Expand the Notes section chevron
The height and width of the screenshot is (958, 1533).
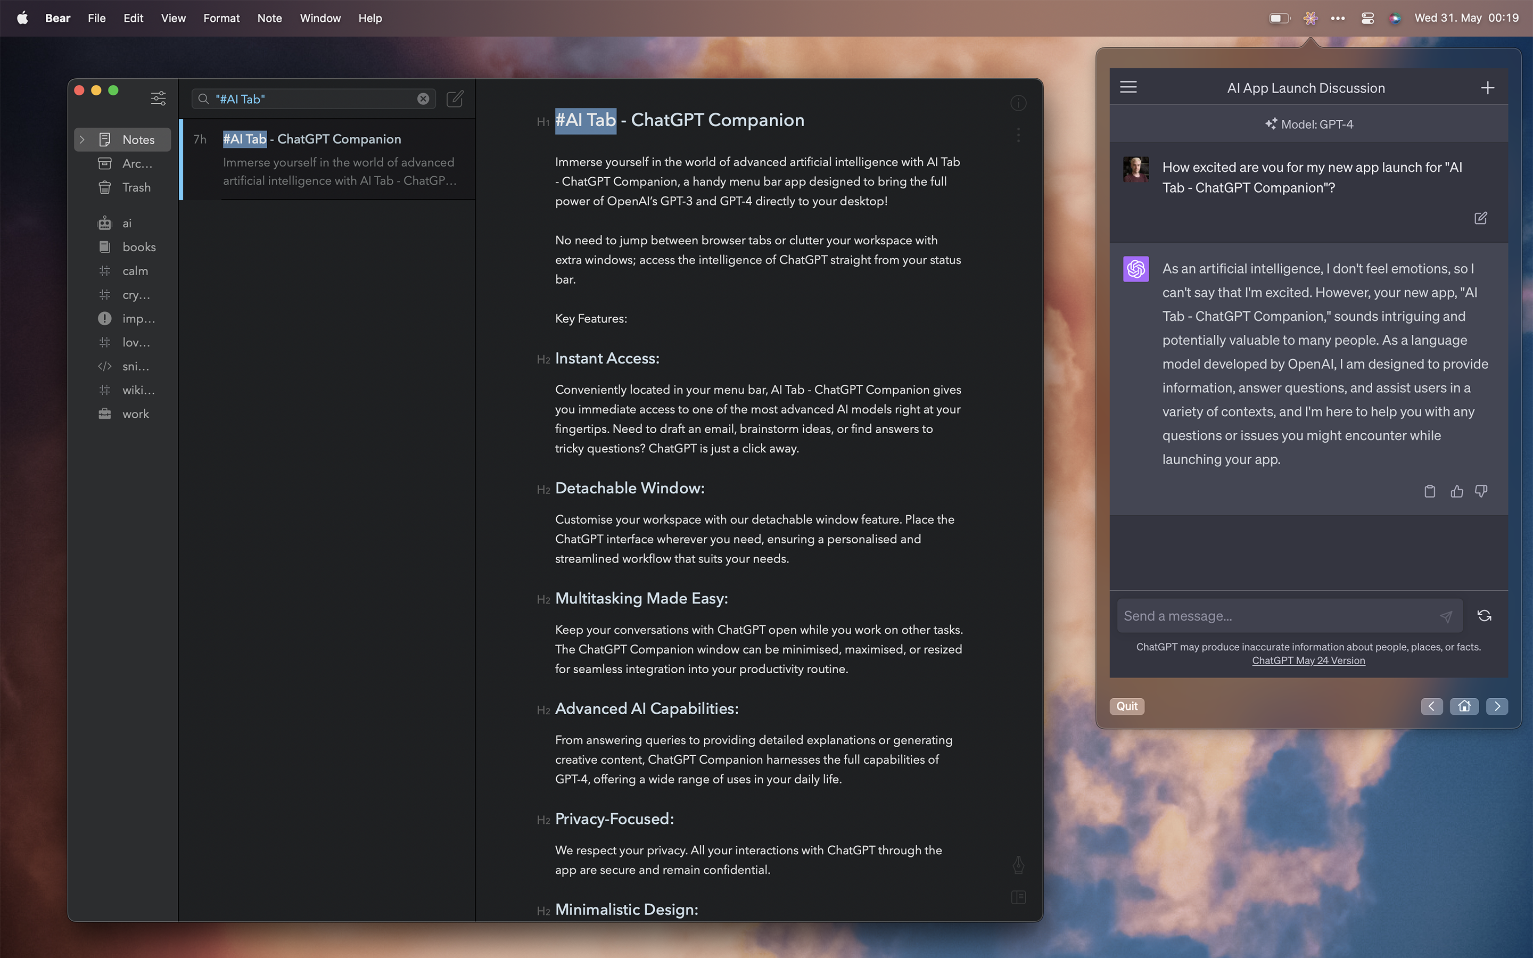pyautogui.click(x=83, y=139)
